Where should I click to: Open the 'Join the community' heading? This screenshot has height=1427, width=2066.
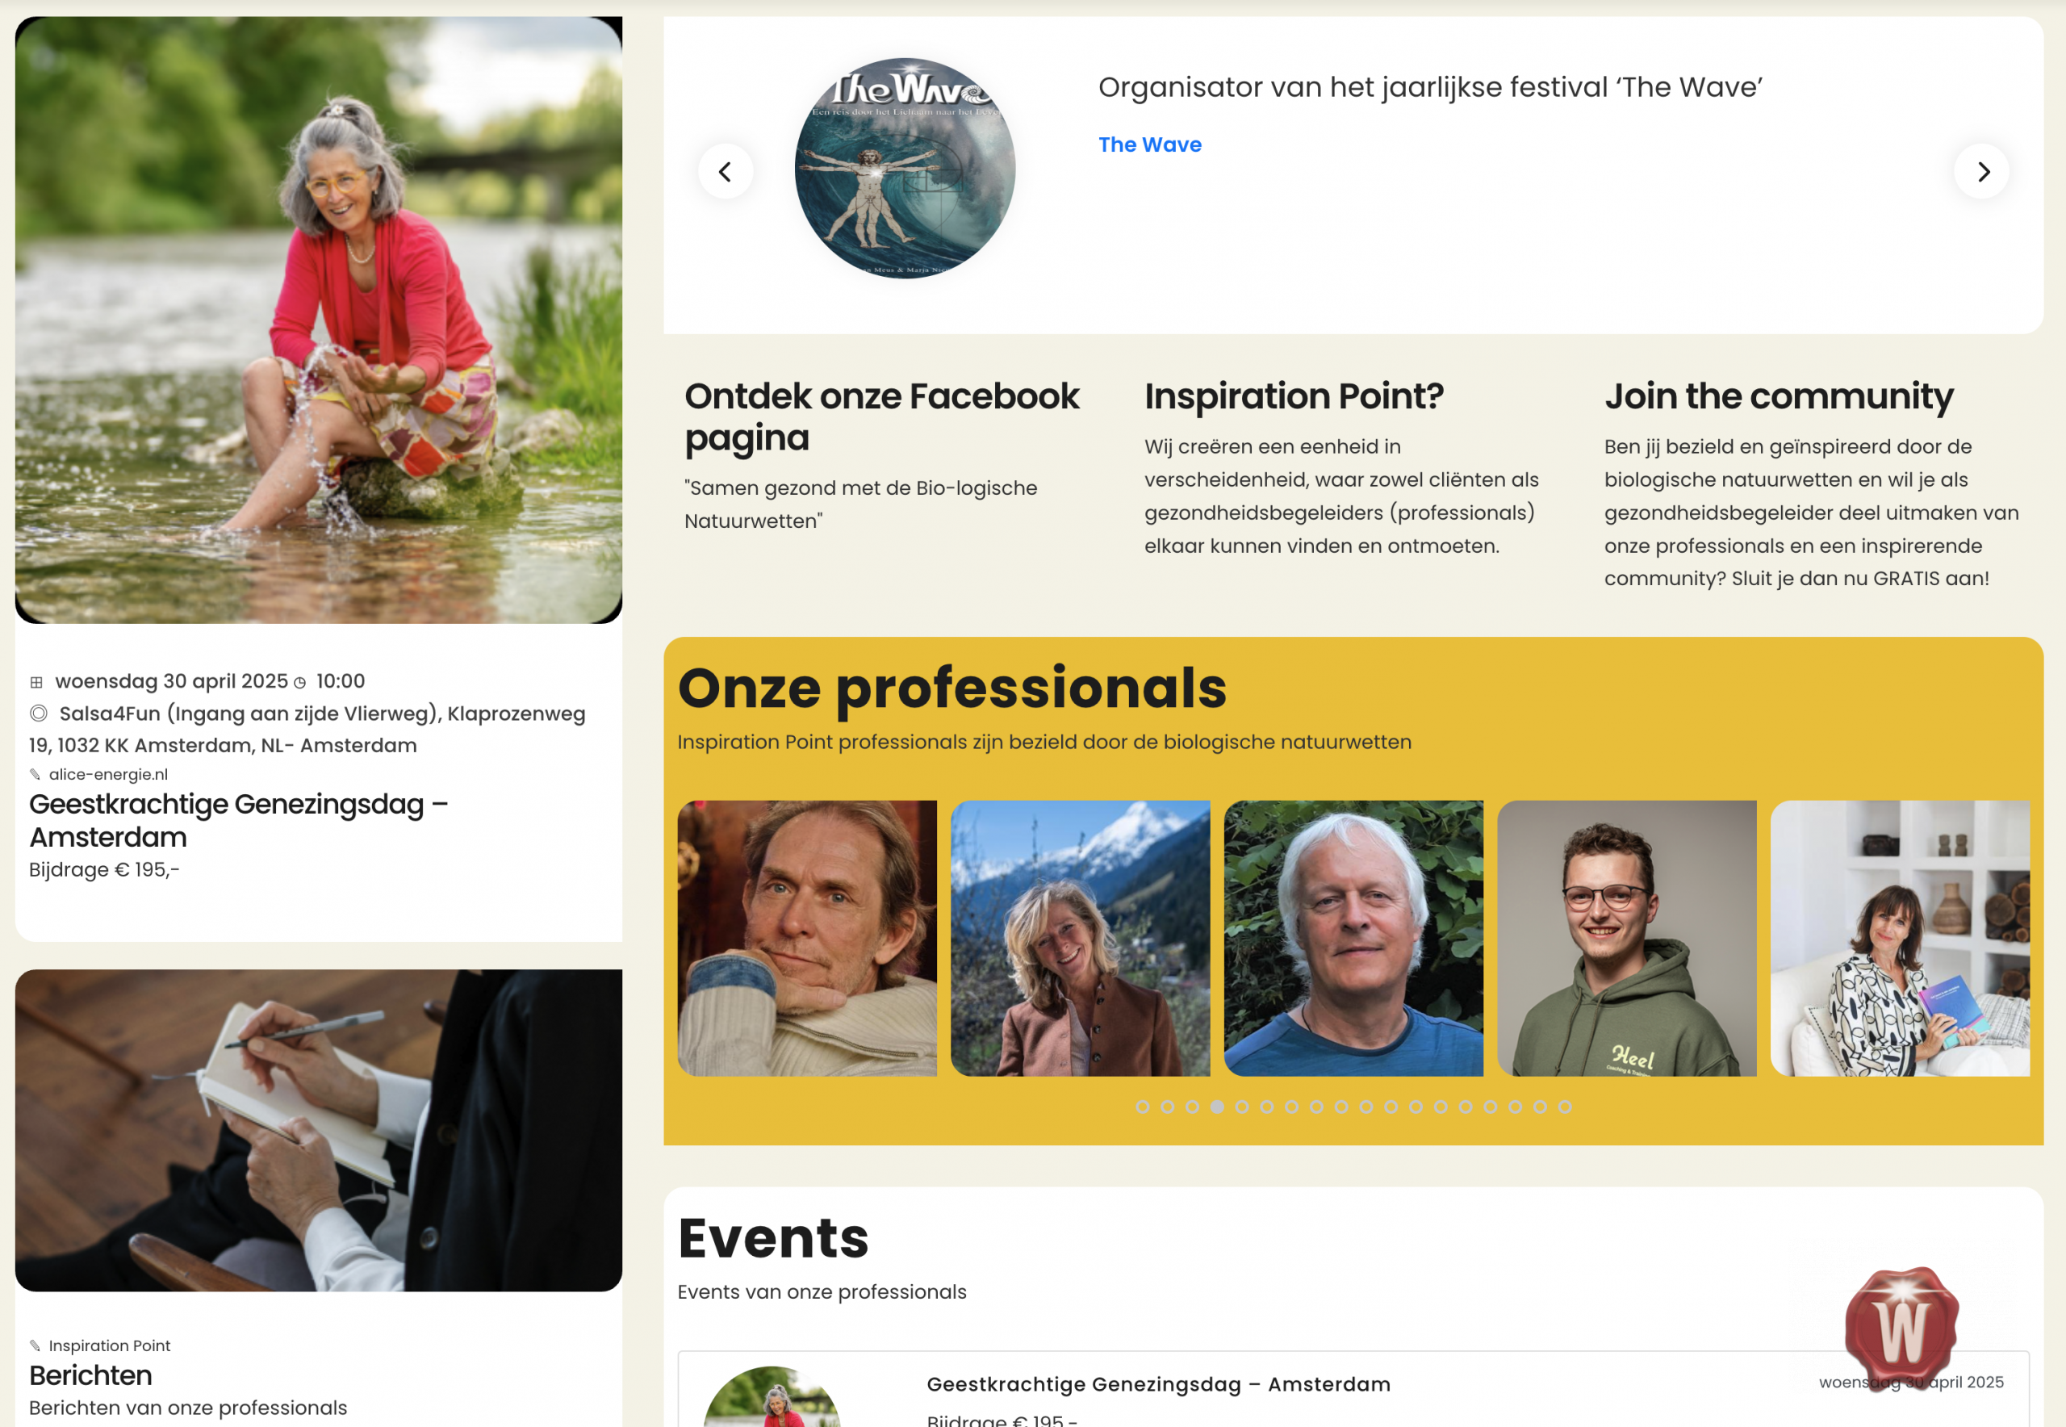pyautogui.click(x=1778, y=396)
